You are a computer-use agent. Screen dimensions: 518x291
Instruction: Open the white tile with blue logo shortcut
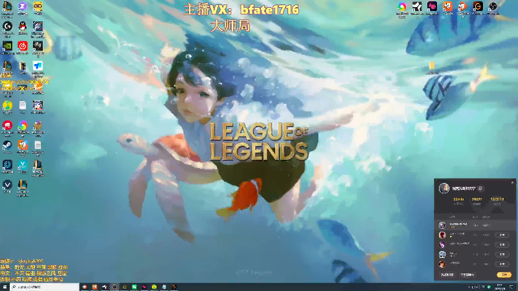pyautogui.click(x=38, y=66)
